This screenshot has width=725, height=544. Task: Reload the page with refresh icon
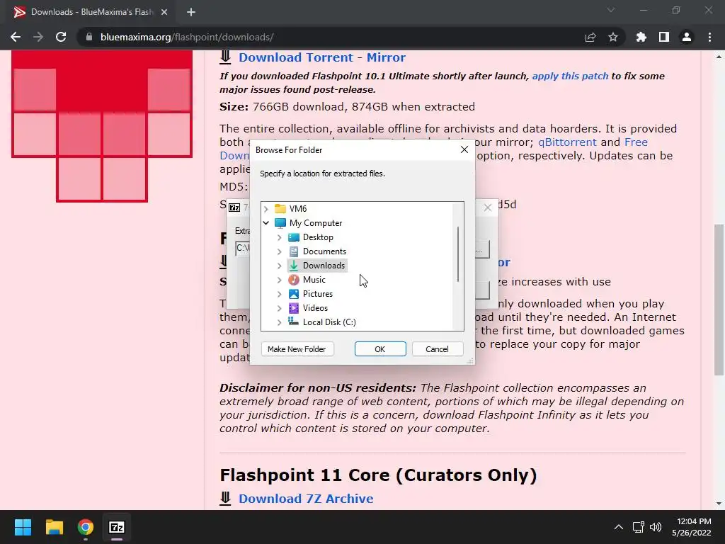pos(61,37)
